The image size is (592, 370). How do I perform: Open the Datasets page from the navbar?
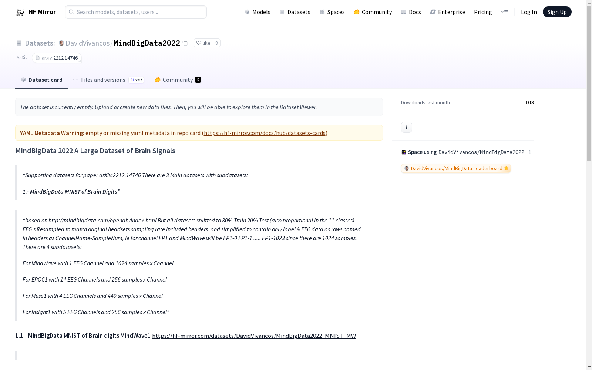(x=295, y=12)
